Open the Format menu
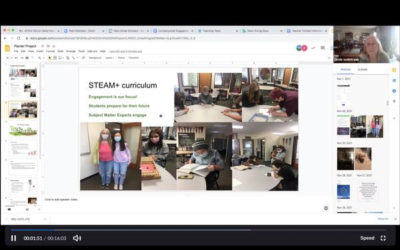This screenshot has height=250, width=400. (x=50, y=51)
